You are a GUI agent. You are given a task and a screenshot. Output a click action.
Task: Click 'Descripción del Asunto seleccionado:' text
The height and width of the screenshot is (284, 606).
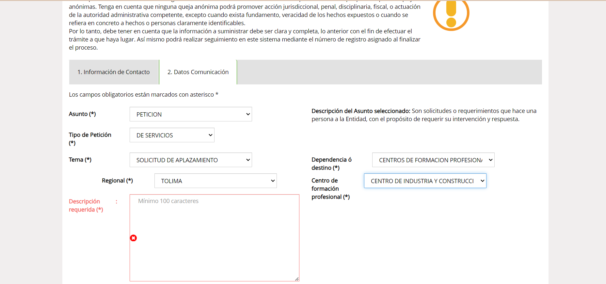click(x=361, y=111)
